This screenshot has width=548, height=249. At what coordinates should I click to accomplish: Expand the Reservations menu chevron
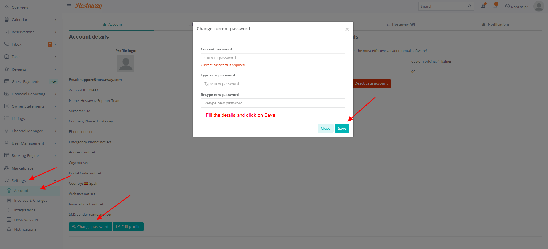tap(56, 32)
